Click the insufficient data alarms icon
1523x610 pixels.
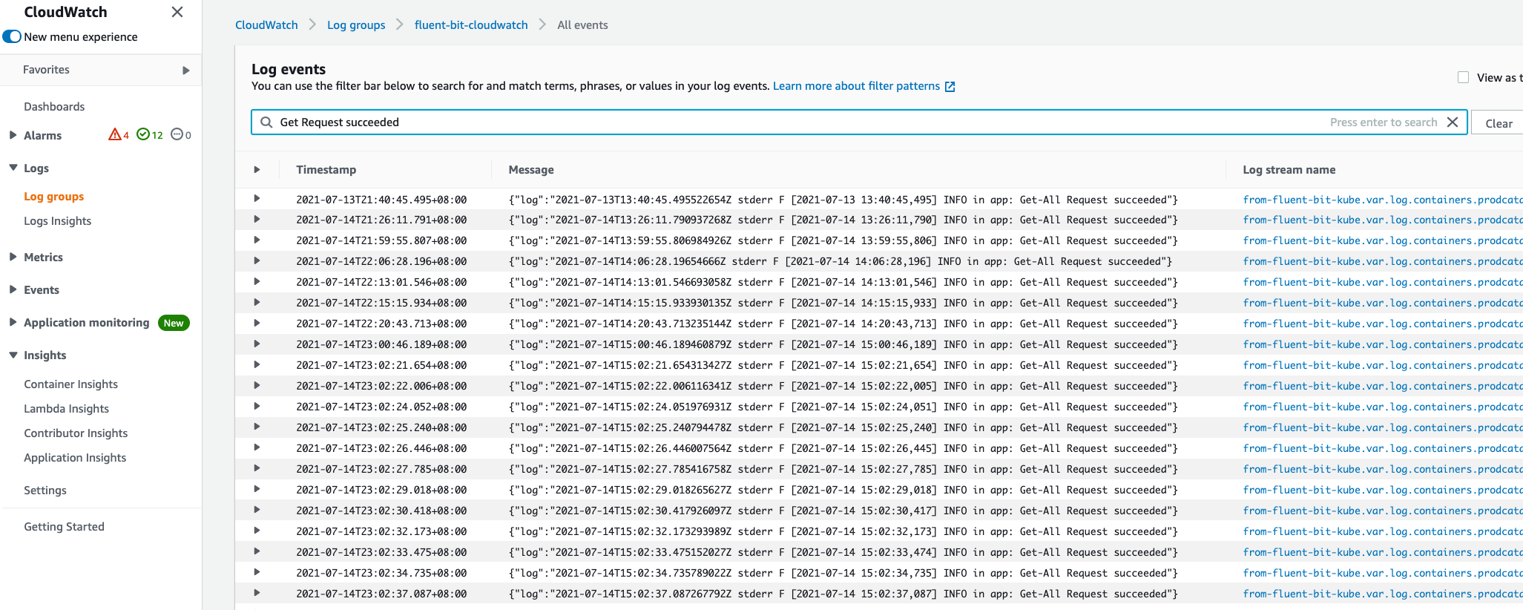pyautogui.click(x=177, y=134)
